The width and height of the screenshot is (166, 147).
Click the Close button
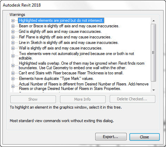(145, 137)
